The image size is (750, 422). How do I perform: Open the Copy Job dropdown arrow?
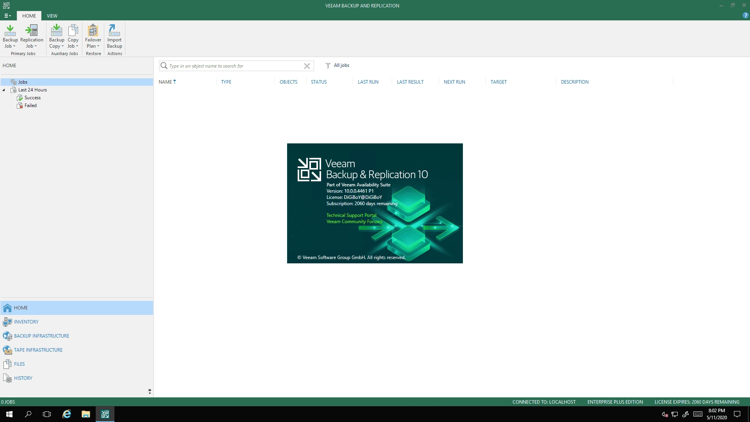(77, 46)
